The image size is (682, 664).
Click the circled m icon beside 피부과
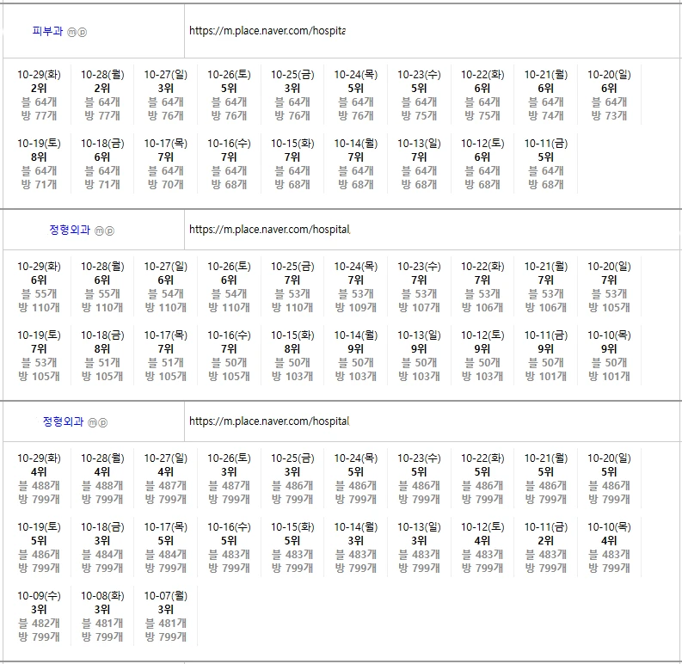coord(71,32)
